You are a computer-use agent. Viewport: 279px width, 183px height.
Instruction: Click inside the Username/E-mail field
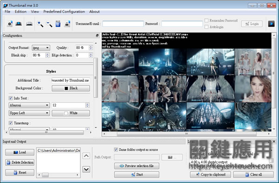(123, 24)
